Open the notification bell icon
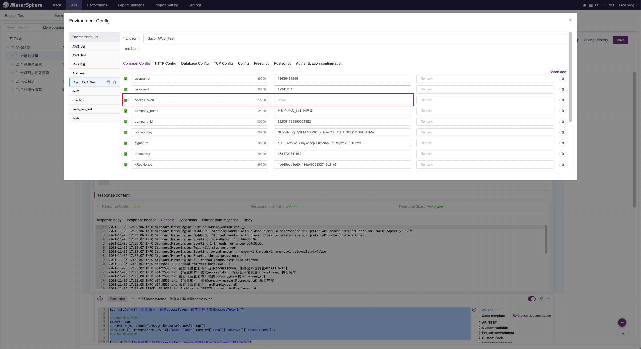The height and width of the screenshot is (349, 641). 585,5
